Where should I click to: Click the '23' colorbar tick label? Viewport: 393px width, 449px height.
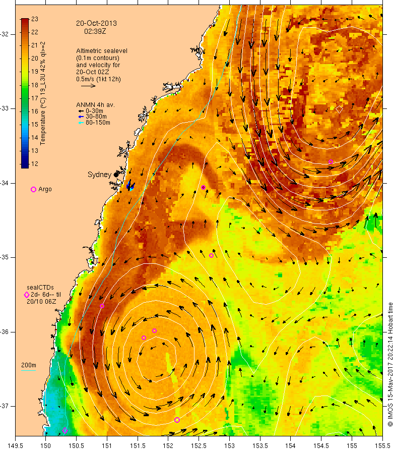[35, 19]
